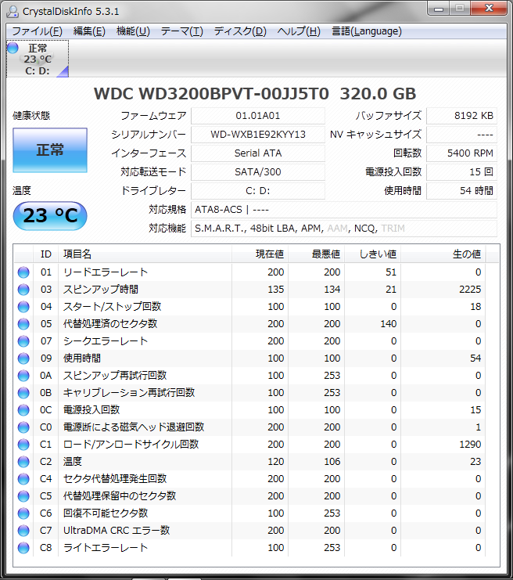Click the 23 °C temperature indicator

click(x=50, y=216)
